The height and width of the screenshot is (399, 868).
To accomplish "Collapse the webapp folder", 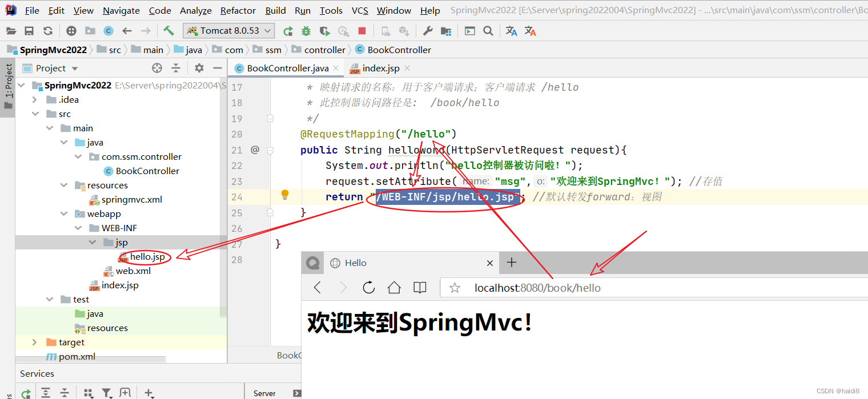I will 64,214.
